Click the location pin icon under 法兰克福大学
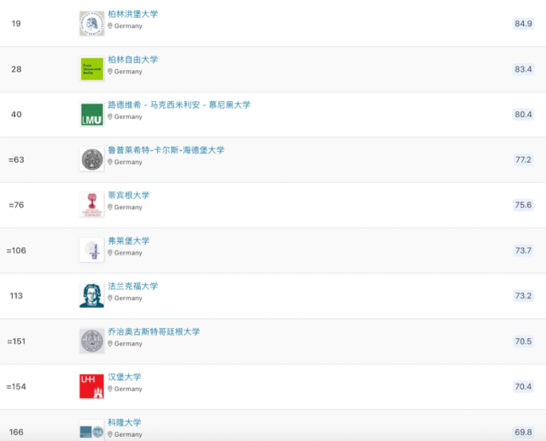 110,298
